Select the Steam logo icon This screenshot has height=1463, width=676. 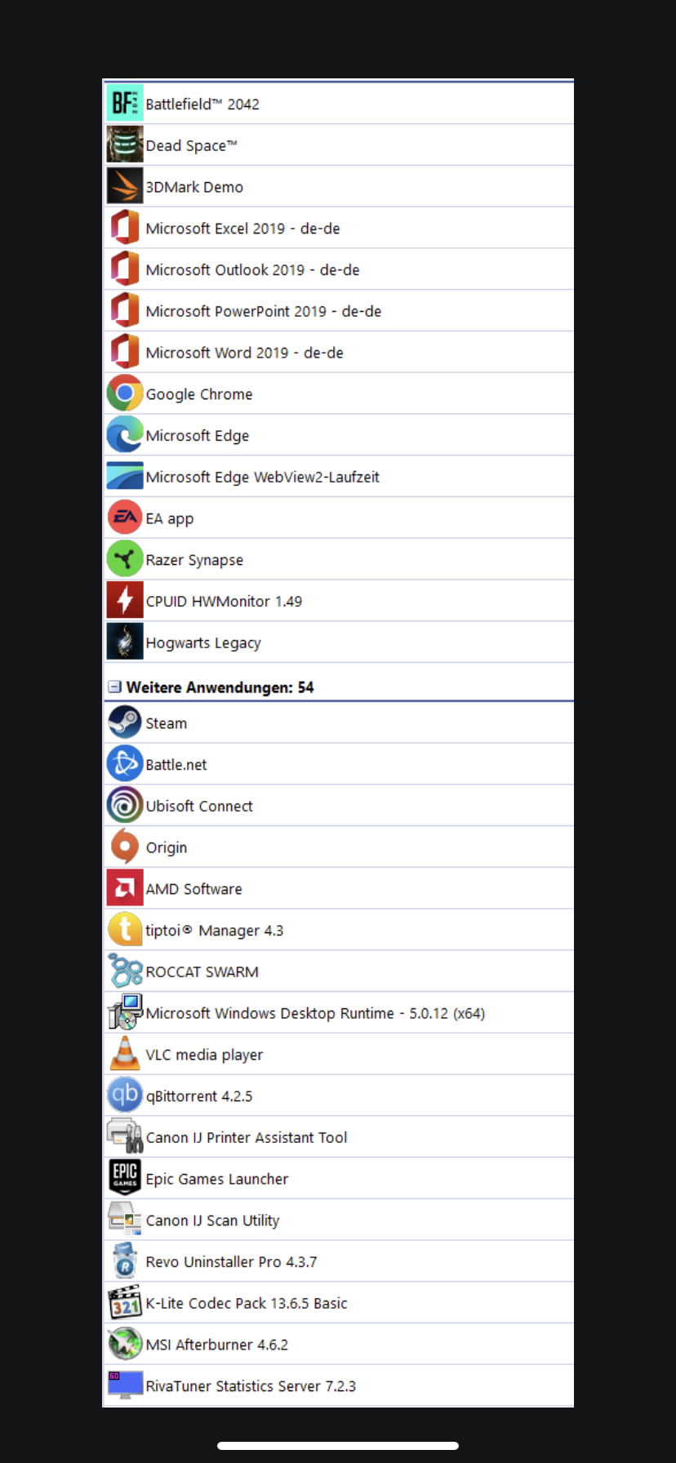125,723
